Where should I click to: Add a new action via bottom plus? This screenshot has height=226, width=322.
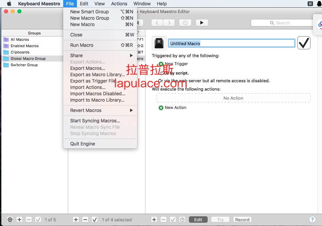154,220
